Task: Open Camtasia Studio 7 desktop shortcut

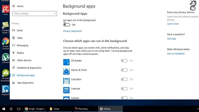Action: click(x=6, y=28)
